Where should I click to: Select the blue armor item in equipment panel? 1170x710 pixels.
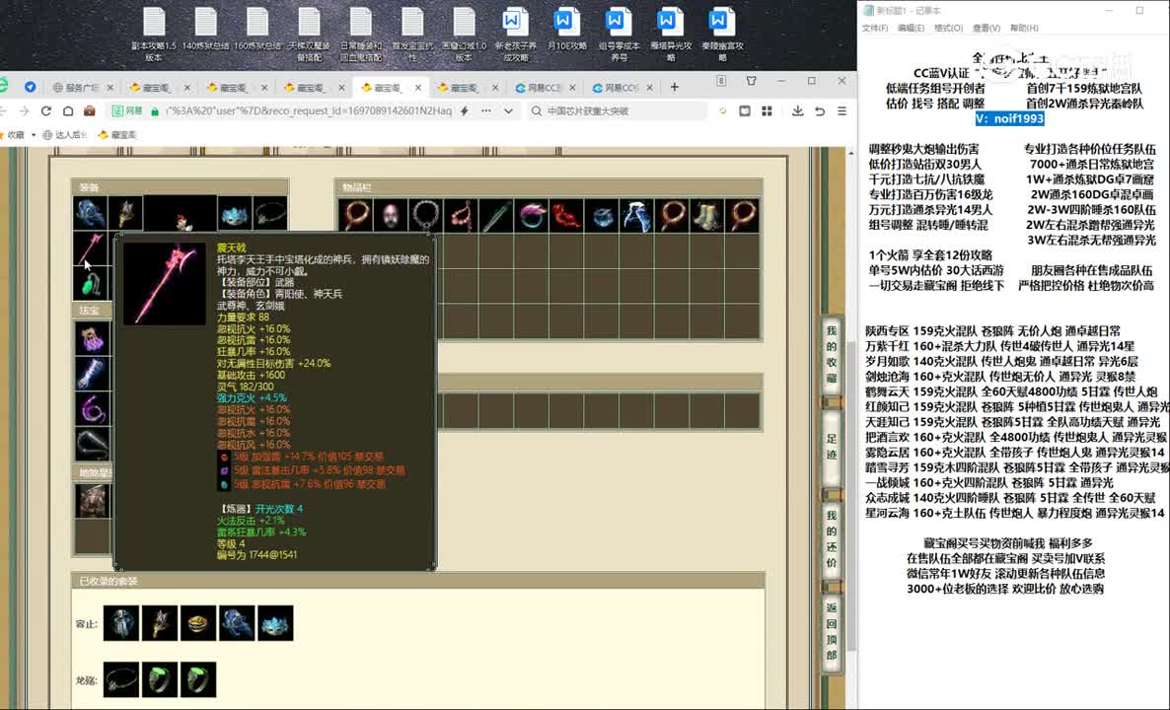(91, 213)
